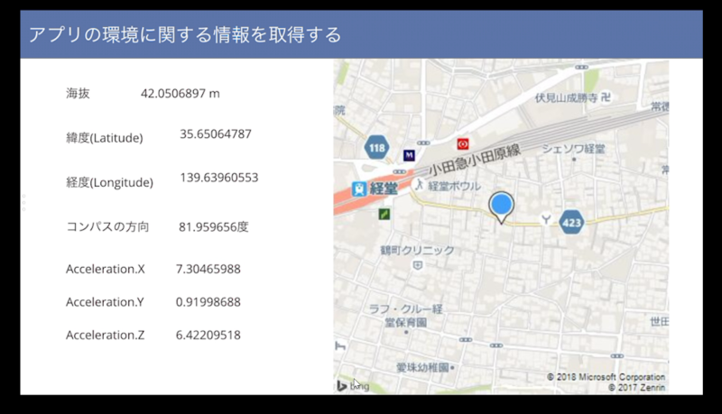The image size is (722, 414).
Task: Click the Acceleration.X label
Action: (106, 269)
